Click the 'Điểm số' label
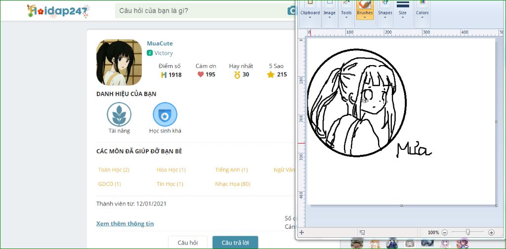The image size is (506, 249). coord(169,66)
